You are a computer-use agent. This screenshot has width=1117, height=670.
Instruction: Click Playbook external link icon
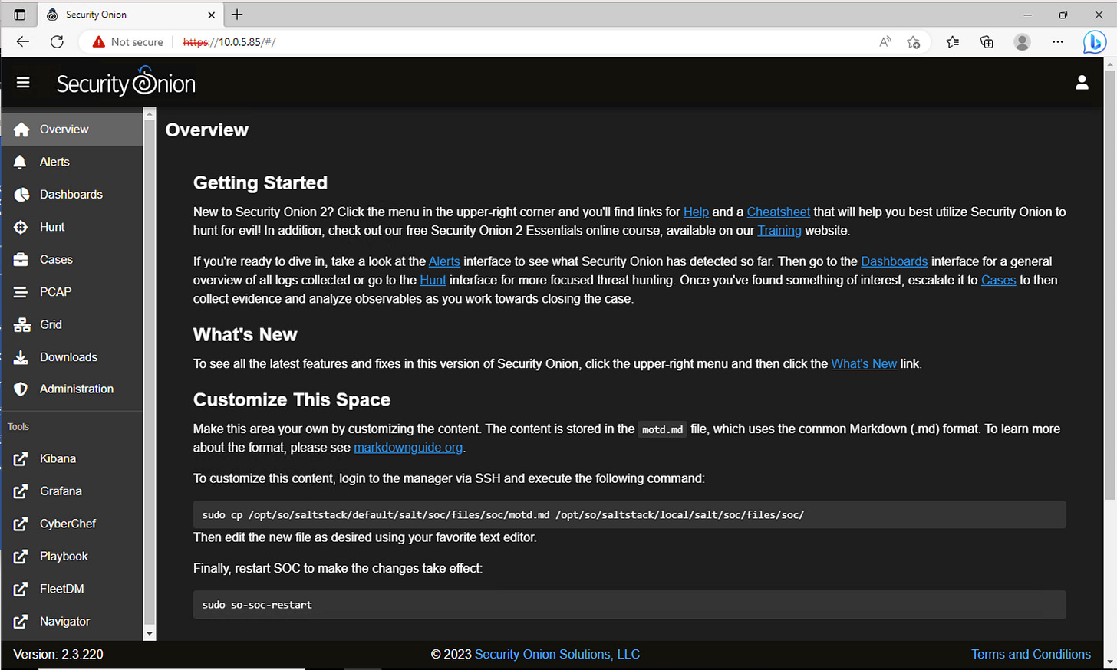pyautogui.click(x=21, y=557)
